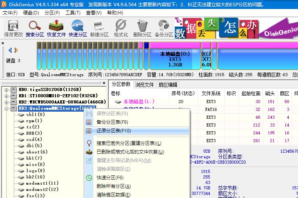
Task: Select HD1:ST1000DM010-2EP102(932GB) in the tree
Action: pyautogui.click(x=58, y=96)
